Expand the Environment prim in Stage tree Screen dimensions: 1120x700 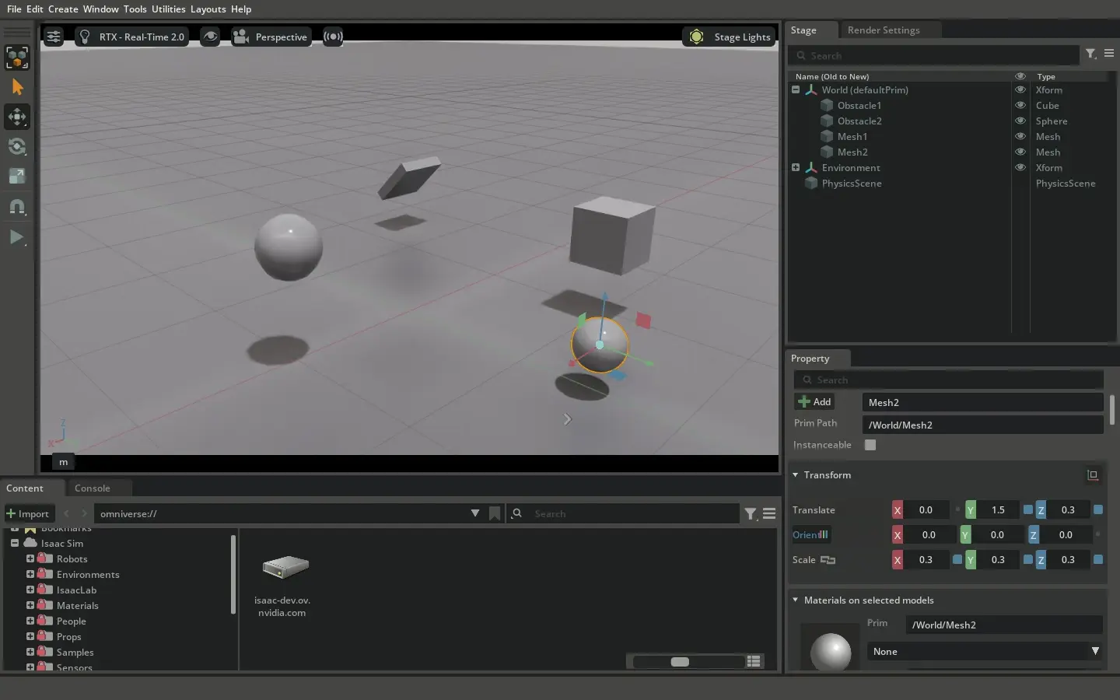(x=796, y=167)
